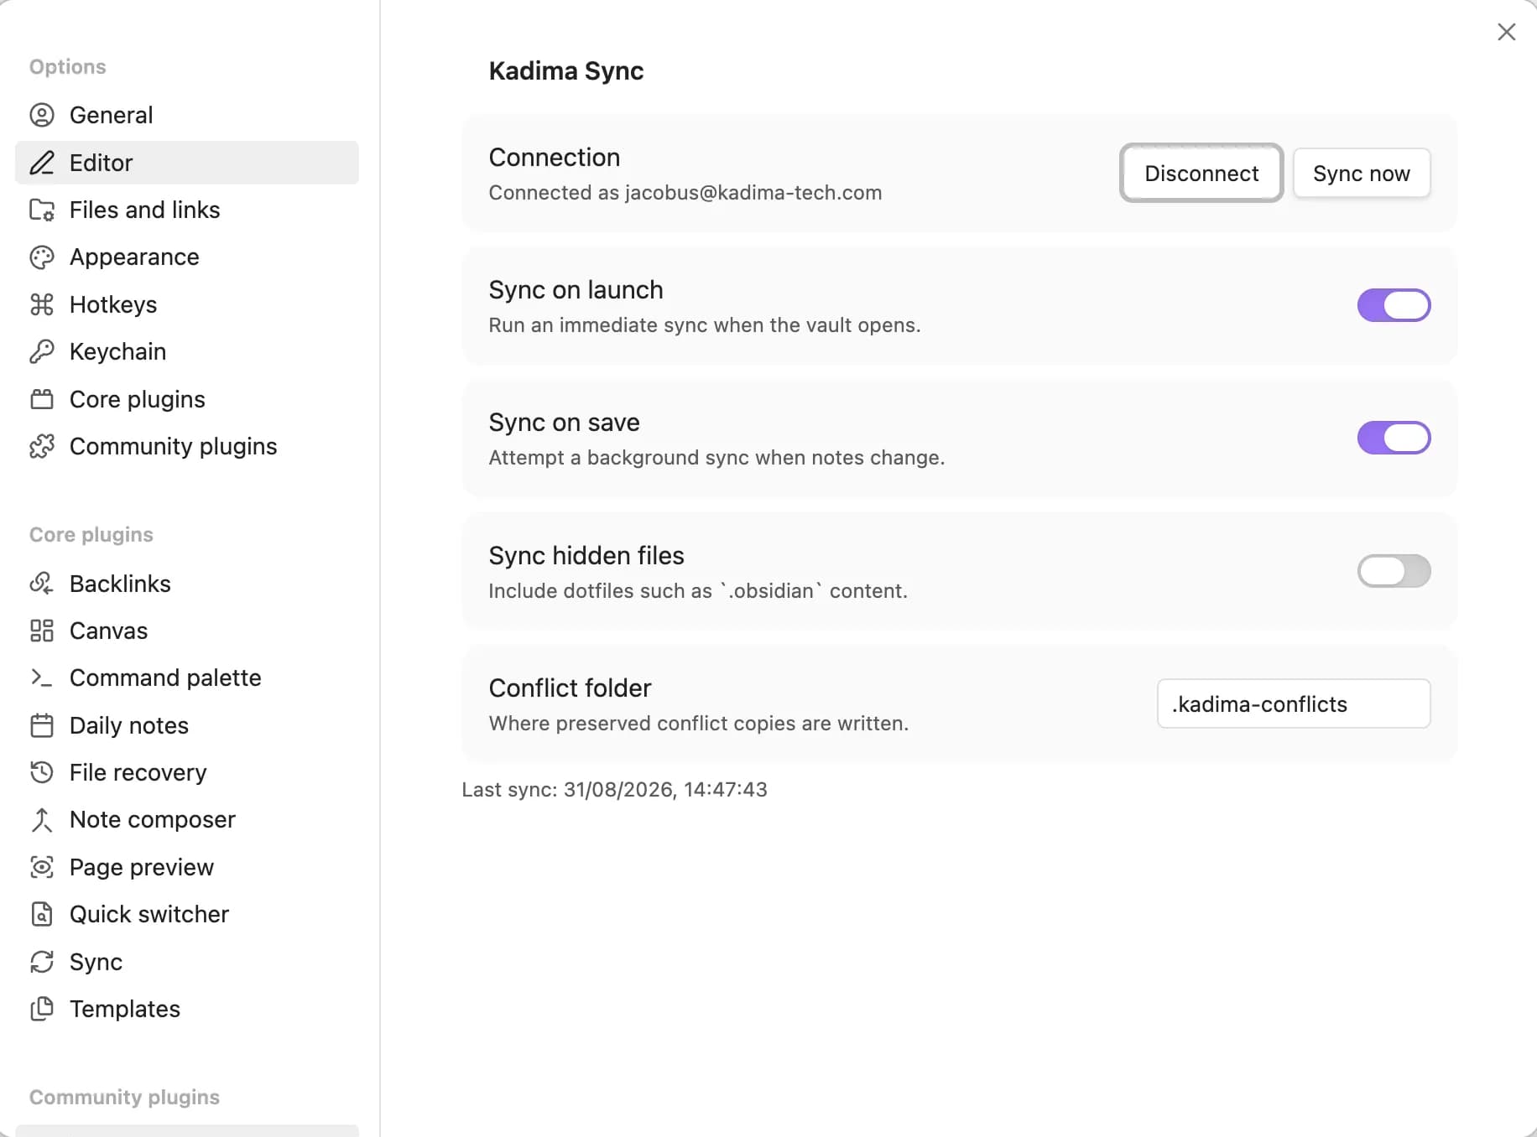Click the Conflict folder text field
Screen dimensions: 1537x1137
(1294, 703)
